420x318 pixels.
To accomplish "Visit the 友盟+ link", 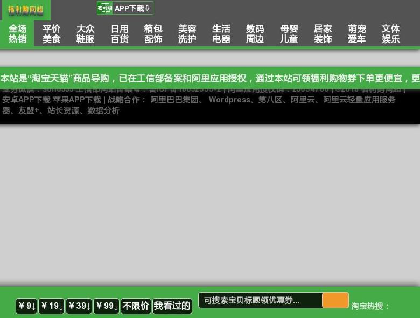I will (x=29, y=110).
